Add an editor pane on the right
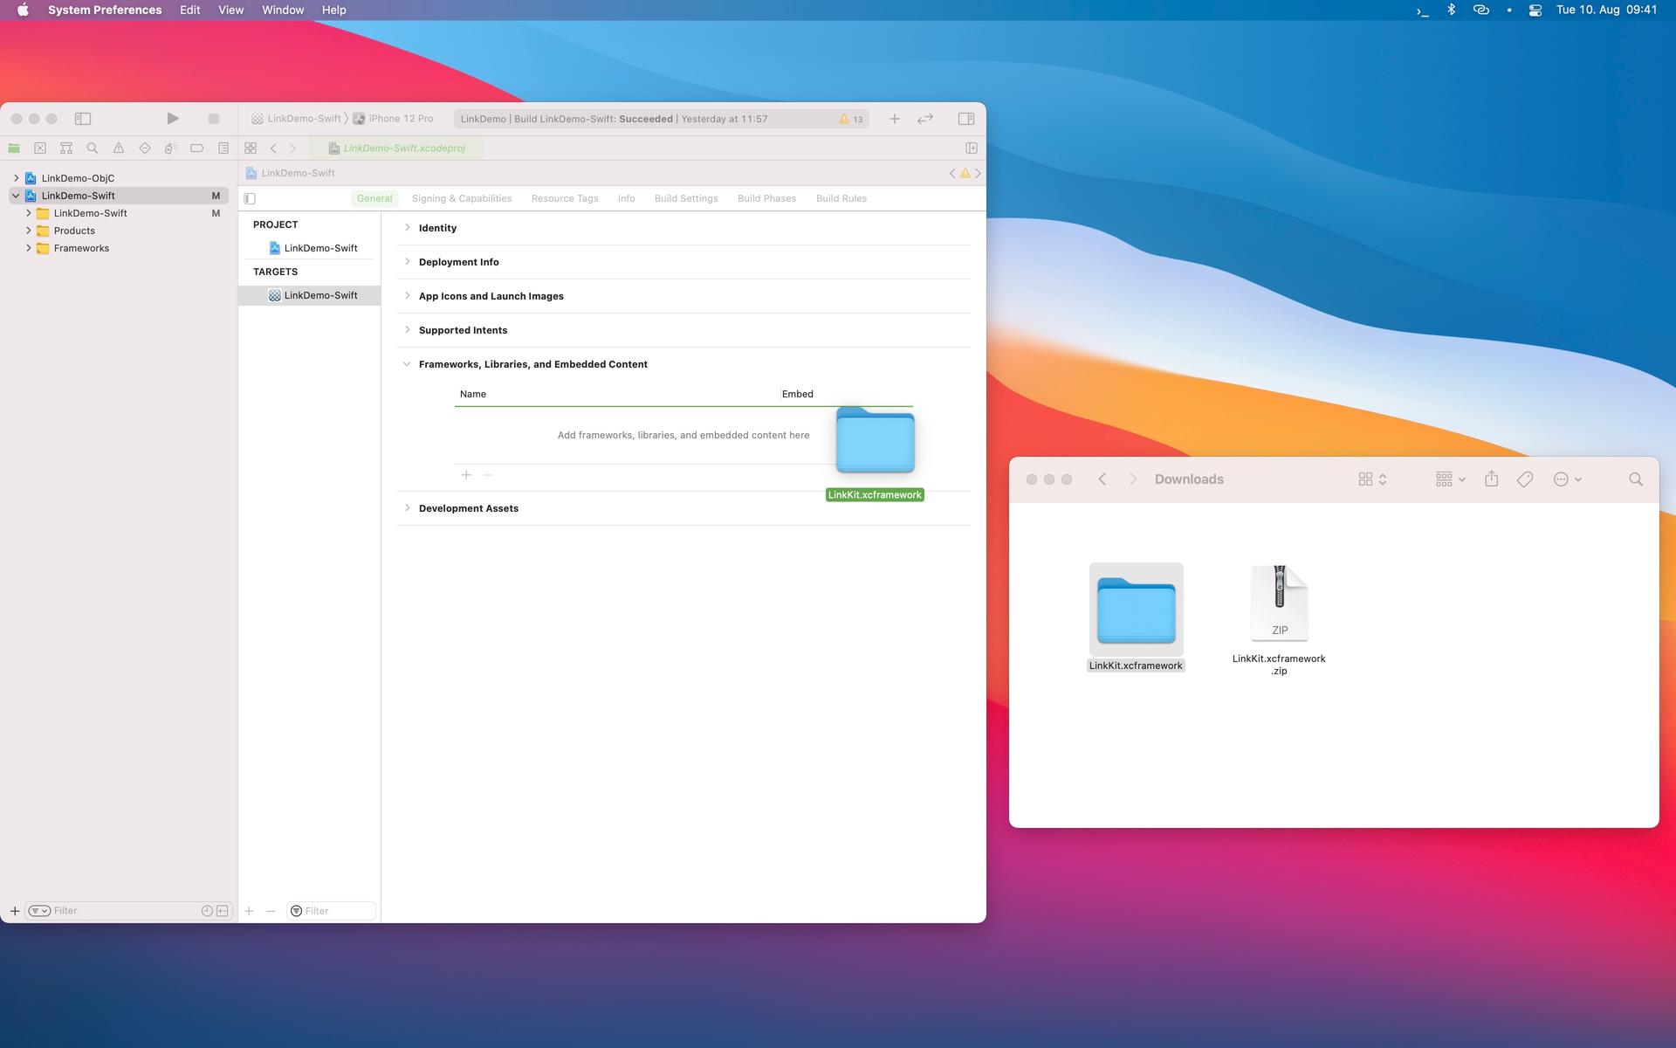Viewport: 1676px width, 1048px height. pos(972,148)
